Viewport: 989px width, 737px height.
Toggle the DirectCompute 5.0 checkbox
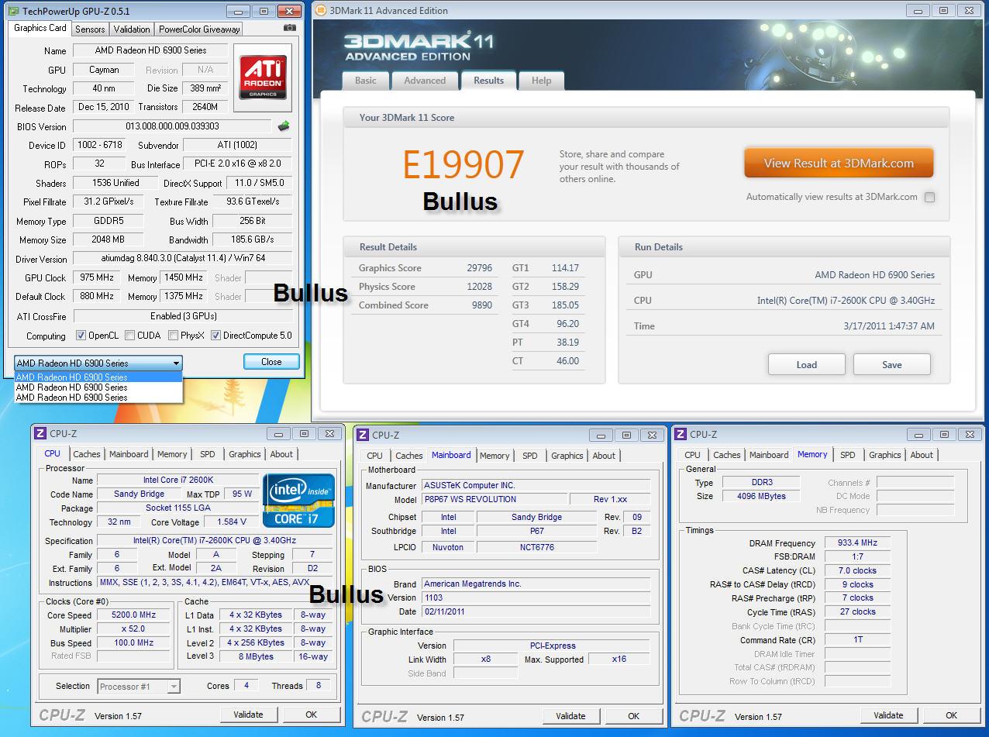pos(216,336)
